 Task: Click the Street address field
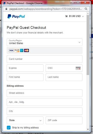[44, 93]
